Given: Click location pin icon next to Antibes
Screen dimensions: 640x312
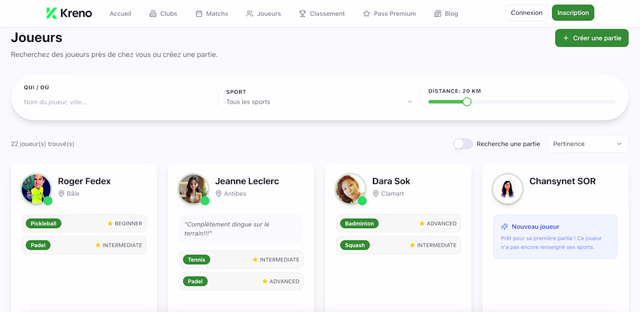Looking at the screenshot, I should click(x=218, y=194).
